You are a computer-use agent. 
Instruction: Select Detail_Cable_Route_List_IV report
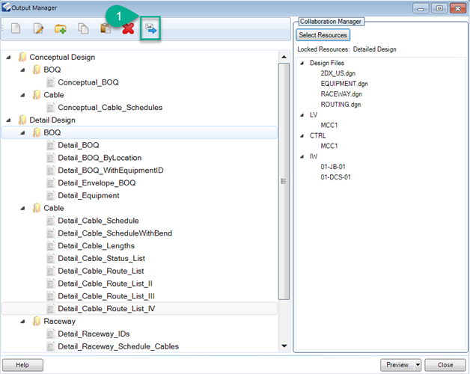[106, 309]
